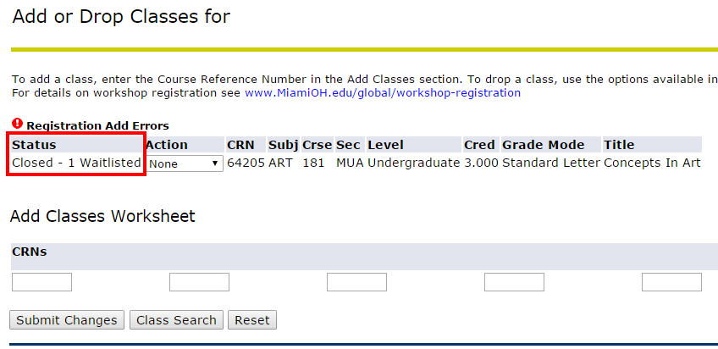Open the MiamiOH workshop-registration link
The height and width of the screenshot is (349, 718).
pos(383,93)
